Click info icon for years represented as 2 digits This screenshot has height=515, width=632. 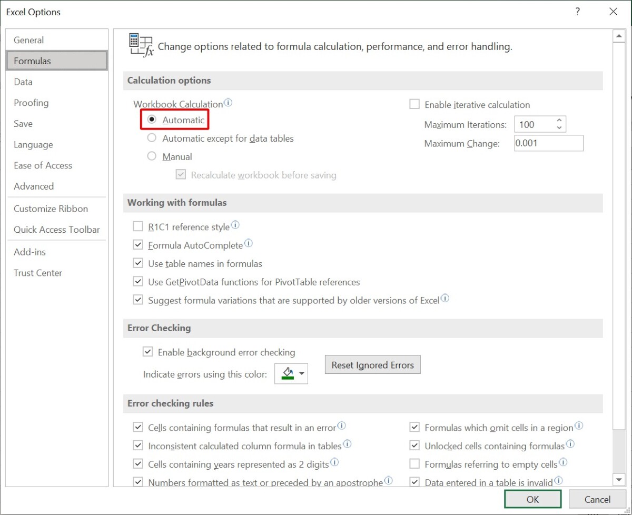334,462
